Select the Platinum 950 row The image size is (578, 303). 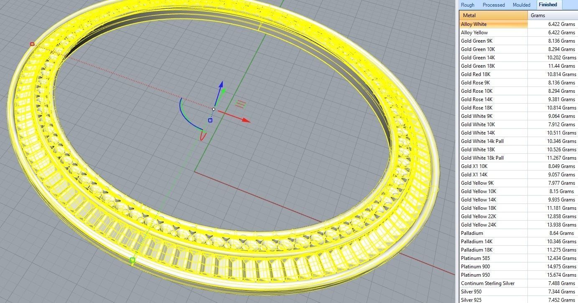coord(518,275)
